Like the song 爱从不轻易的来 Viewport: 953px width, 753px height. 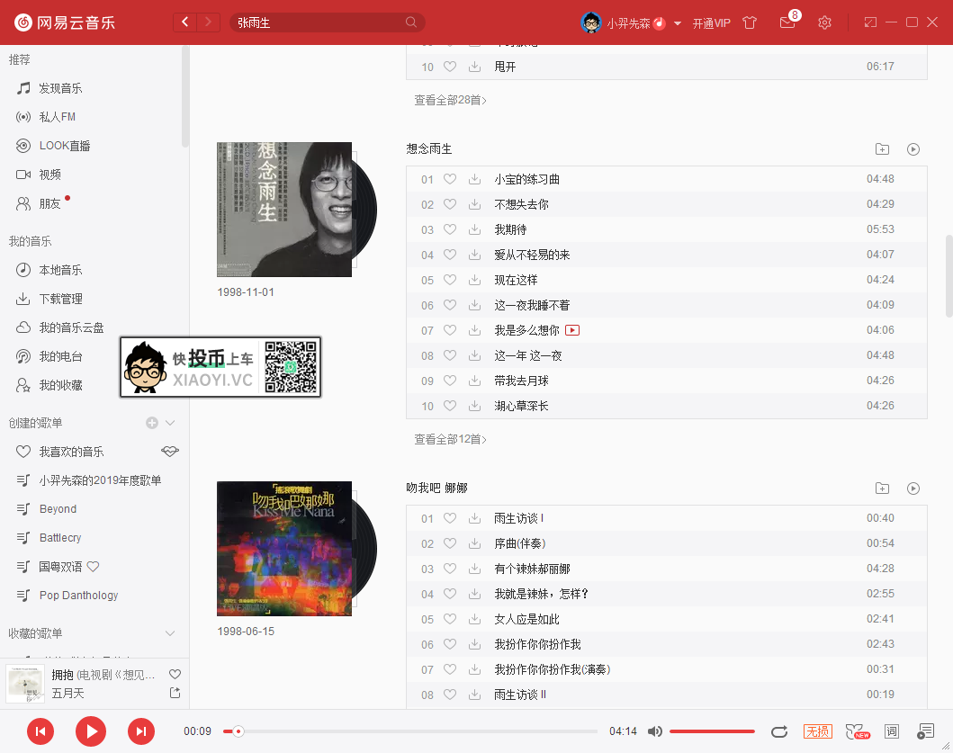450,255
